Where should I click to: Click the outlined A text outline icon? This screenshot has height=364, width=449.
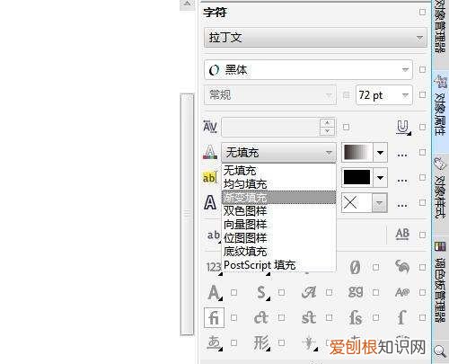pyautogui.click(x=210, y=203)
